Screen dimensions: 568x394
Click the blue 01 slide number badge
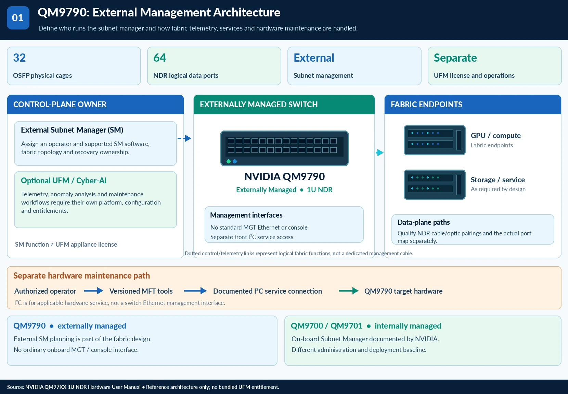click(x=18, y=18)
